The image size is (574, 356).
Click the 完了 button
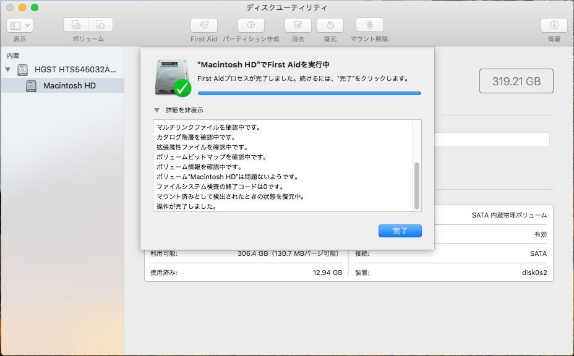(400, 231)
